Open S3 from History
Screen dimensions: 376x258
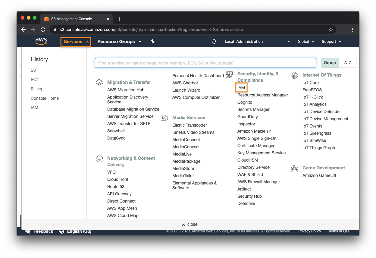pyautogui.click(x=33, y=70)
